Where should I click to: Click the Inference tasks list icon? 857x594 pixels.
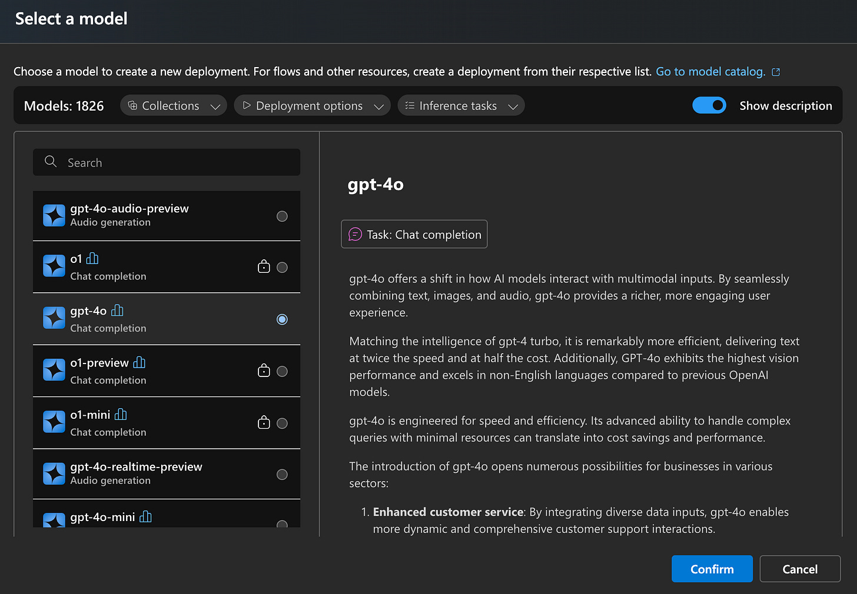click(x=410, y=105)
